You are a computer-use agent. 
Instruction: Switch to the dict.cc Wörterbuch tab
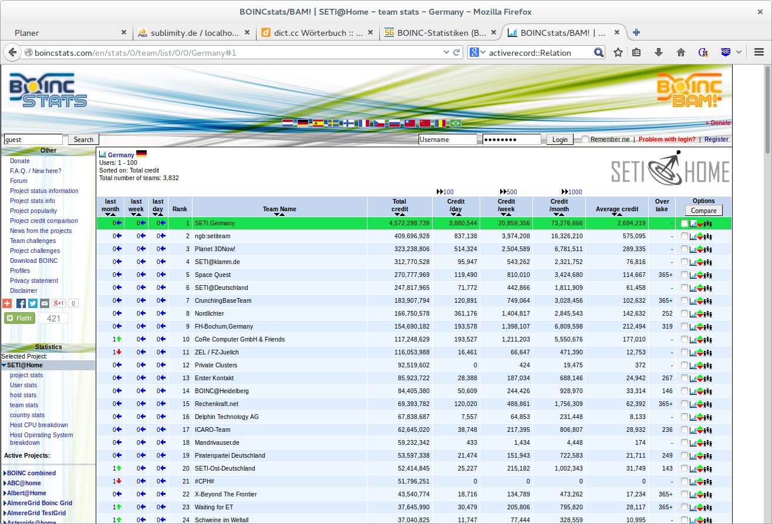pos(311,33)
